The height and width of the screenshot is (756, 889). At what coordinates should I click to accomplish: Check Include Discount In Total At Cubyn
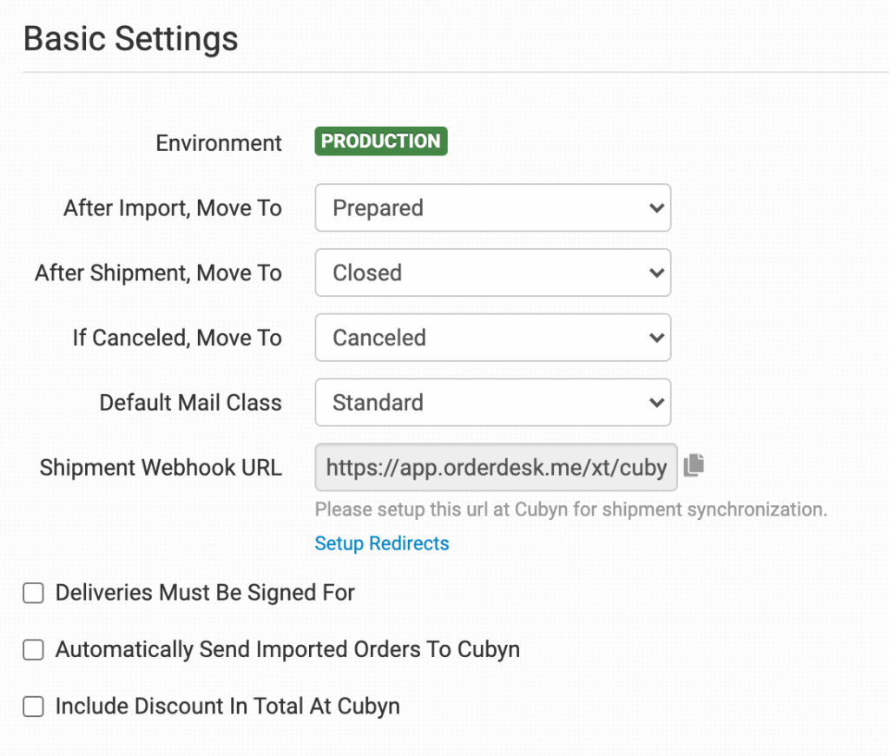click(33, 707)
